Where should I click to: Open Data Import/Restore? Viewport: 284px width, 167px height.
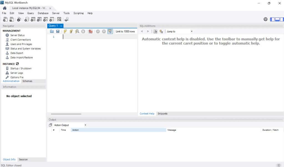pos(21,58)
